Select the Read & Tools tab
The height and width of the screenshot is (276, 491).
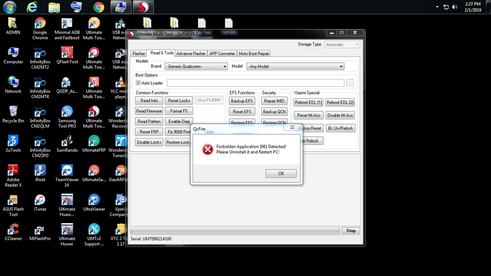click(162, 53)
